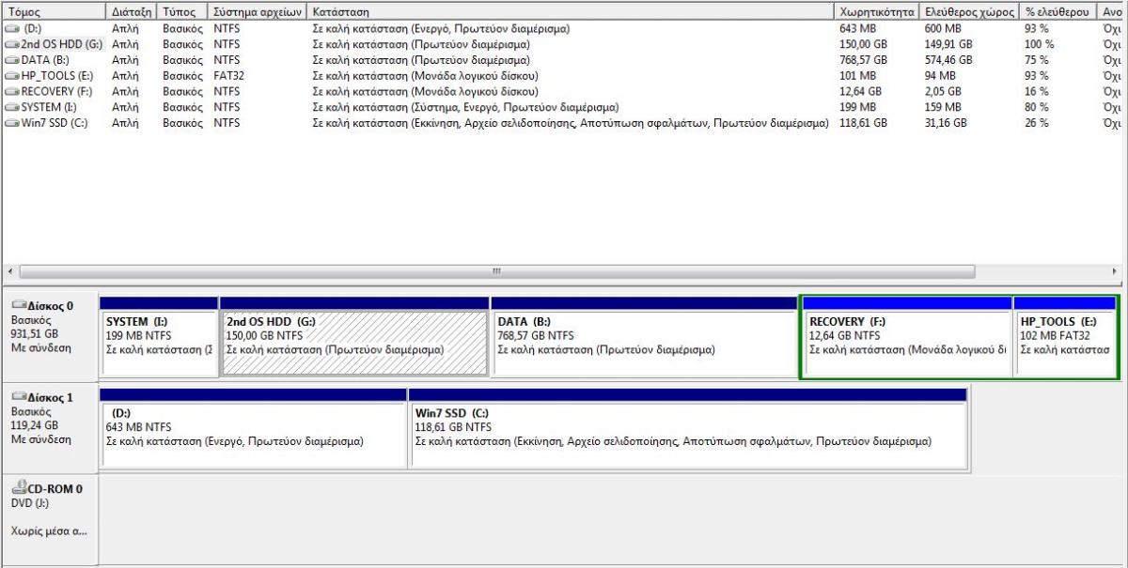Sort by the Τόμος column header
The image size is (1128, 568).
click(x=54, y=11)
